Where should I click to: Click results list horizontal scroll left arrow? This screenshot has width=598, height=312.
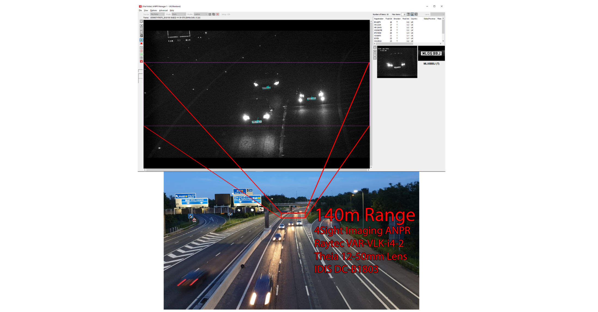click(375, 43)
